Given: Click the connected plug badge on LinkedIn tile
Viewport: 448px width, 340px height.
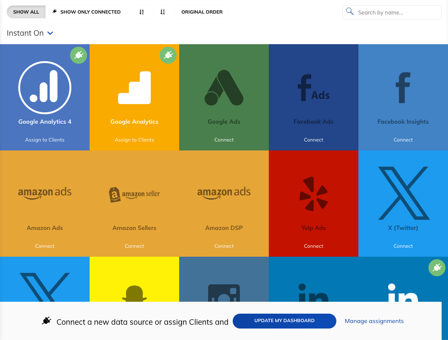Looking at the screenshot, I should tap(437, 268).
